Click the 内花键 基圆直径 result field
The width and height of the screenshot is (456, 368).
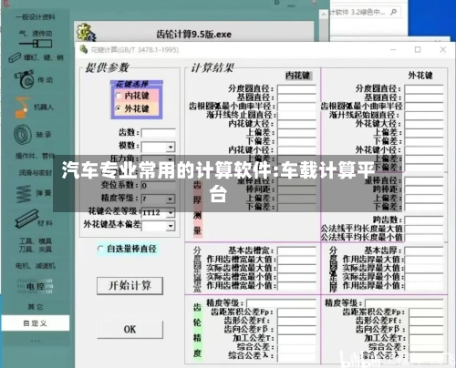pyautogui.click(x=296, y=97)
